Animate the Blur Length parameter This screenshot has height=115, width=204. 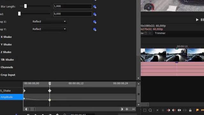pos(95,7)
